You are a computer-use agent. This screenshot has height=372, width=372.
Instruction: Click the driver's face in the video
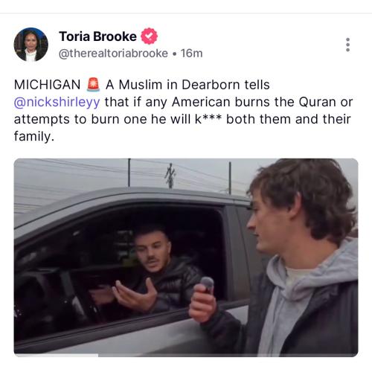(x=153, y=251)
